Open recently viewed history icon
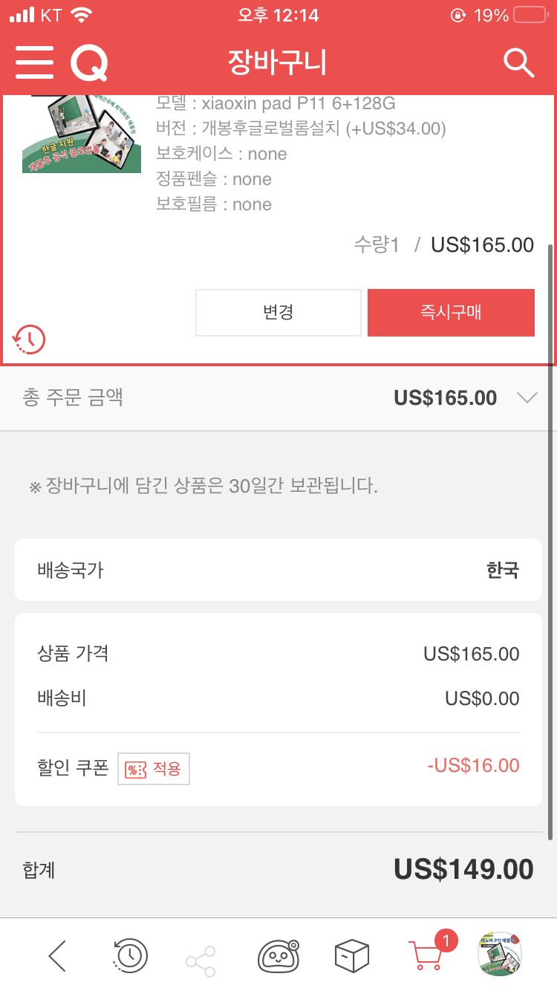 (130, 955)
